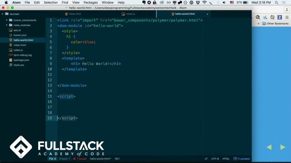Click the browser profile user icon
Screen dimensions: 291x163
pyautogui.click(x=287, y=10)
